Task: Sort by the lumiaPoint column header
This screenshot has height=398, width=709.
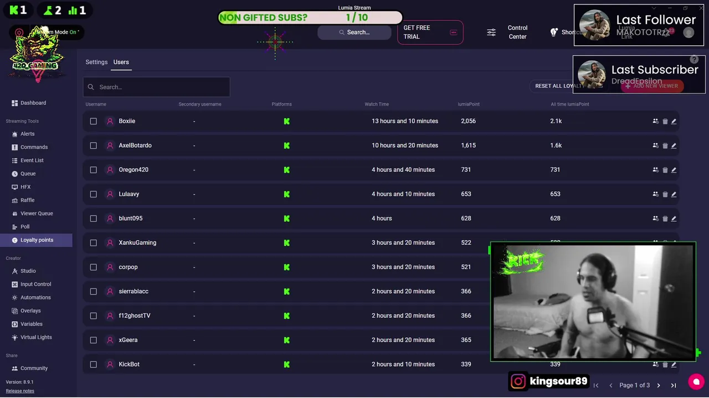Action: tap(469, 104)
